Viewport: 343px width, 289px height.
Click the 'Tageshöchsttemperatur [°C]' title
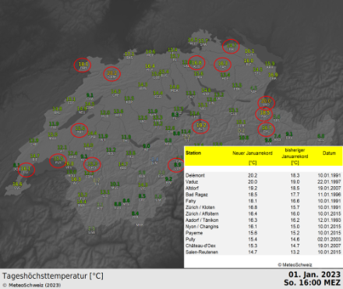pos(53,276)
